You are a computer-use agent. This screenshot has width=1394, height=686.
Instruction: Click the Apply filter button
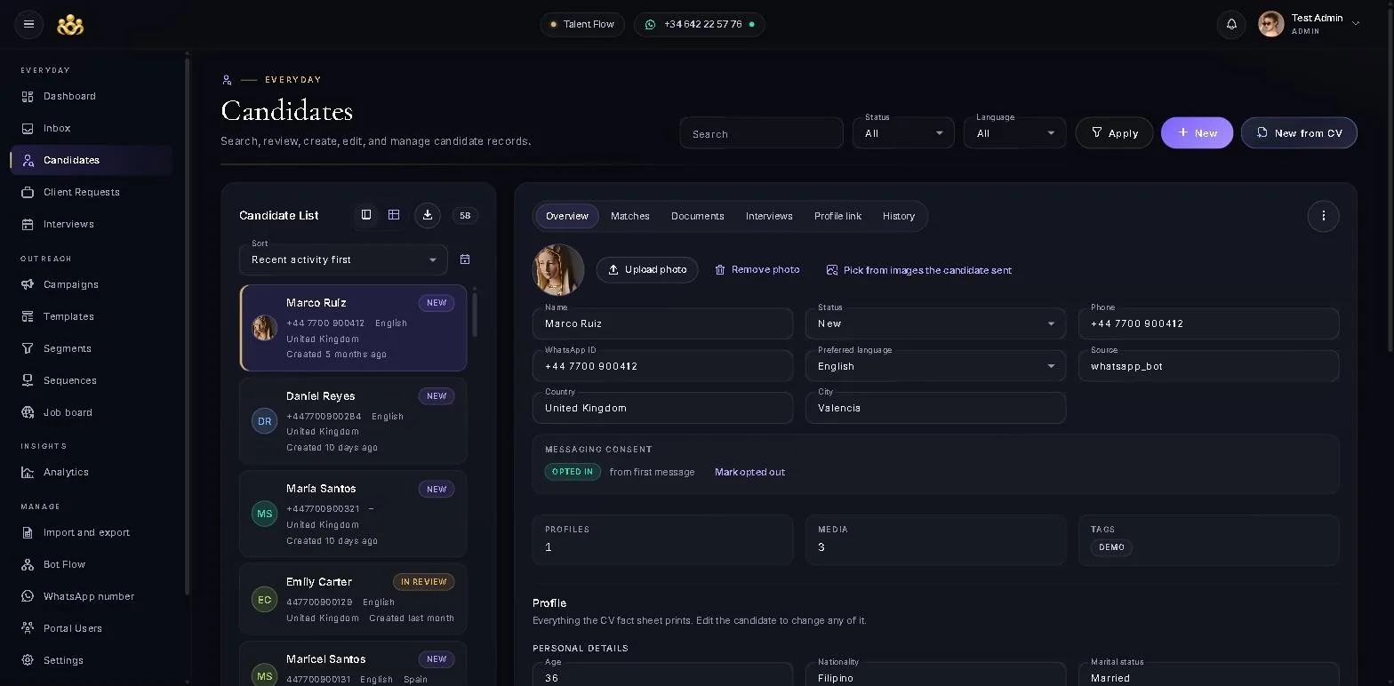[x=1114, y=133]
